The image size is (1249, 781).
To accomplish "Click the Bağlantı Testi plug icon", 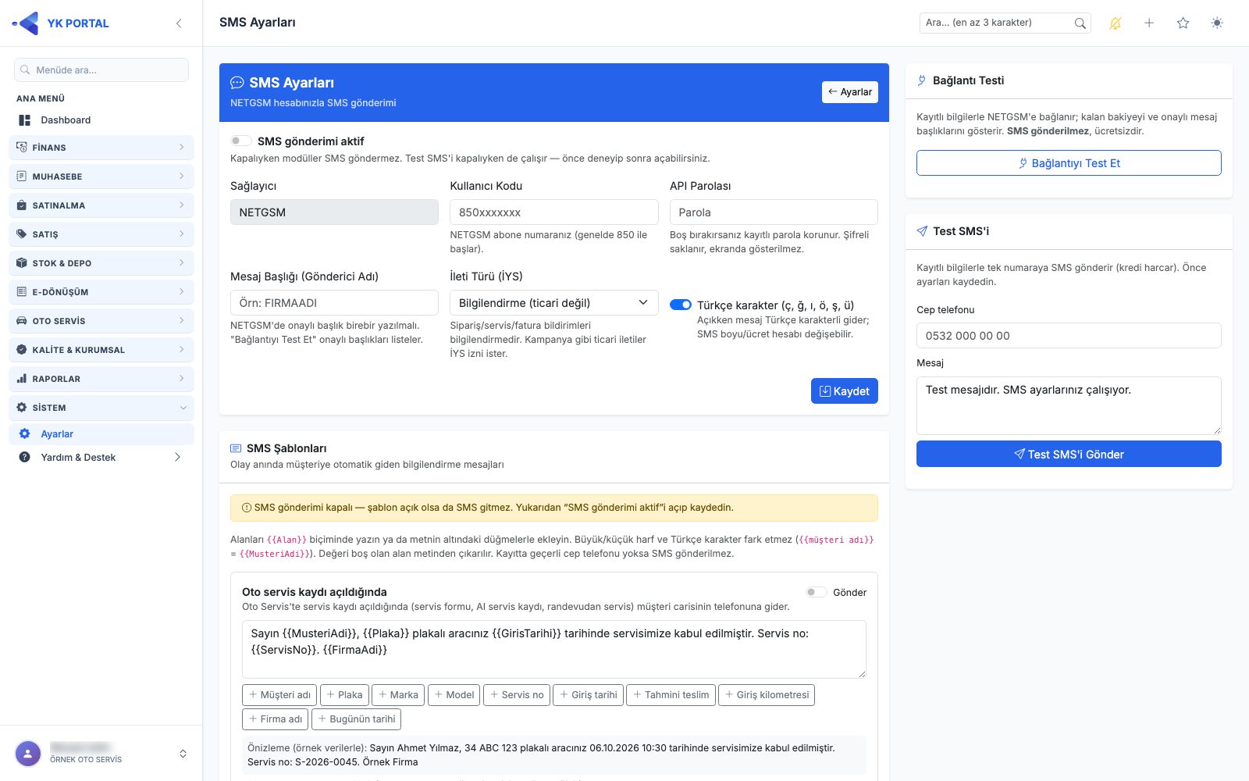I will coord(922,80).
